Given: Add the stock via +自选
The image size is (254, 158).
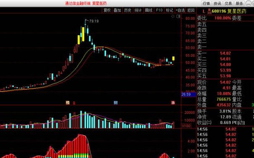Looking at the screenshot, I should point(180,11).
